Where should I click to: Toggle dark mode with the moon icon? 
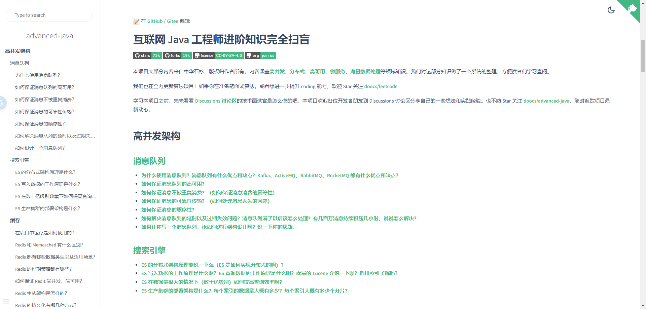[x=611, y=10]
